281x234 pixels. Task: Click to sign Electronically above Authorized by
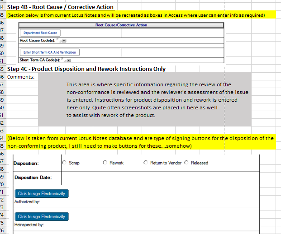coord(42,193)
